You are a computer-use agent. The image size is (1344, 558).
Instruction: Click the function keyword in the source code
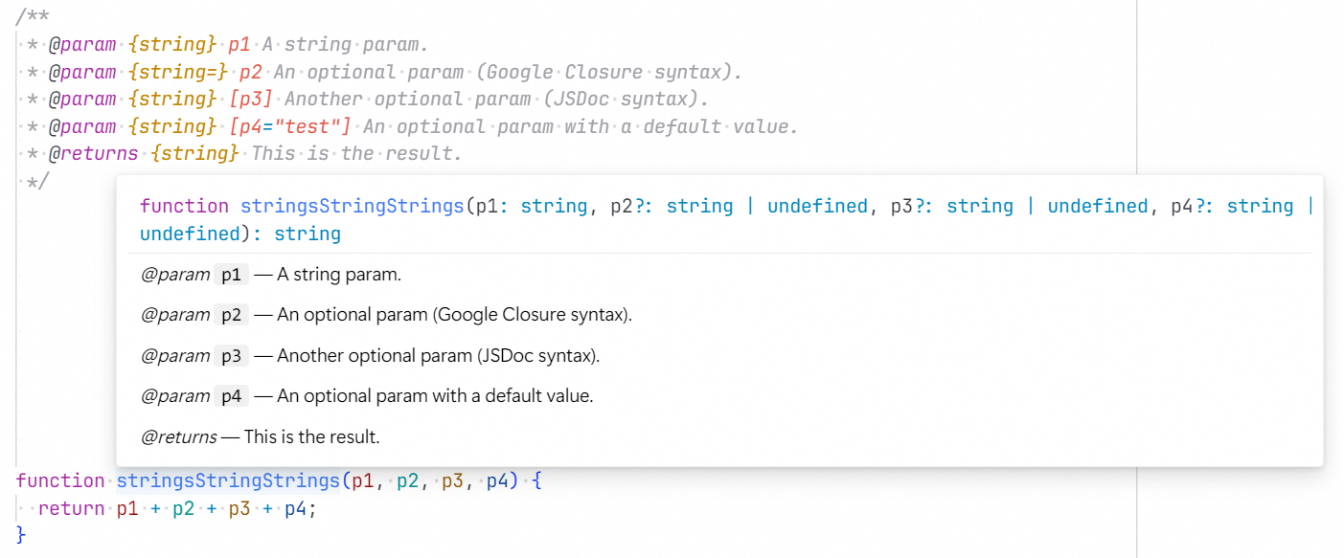[60, 480]
